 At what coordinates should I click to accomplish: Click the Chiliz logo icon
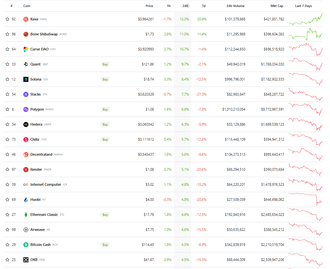pyautogui.click(x=26, y=140)
